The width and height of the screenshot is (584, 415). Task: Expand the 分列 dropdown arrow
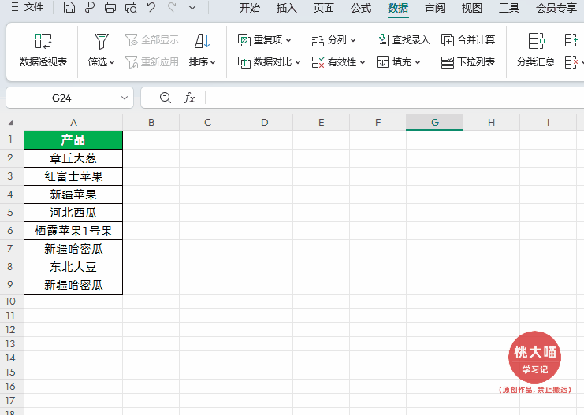pyautogui.click(x=353, y=40)
